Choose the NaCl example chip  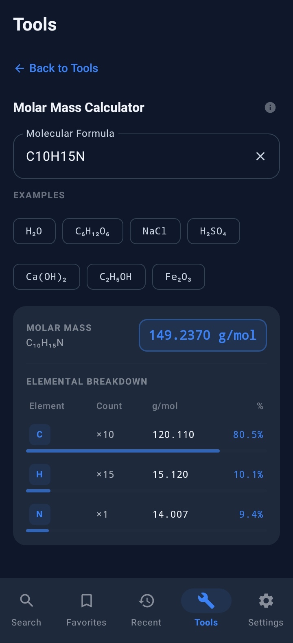click(155, 231)
